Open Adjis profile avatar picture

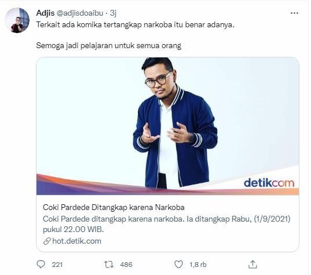click(x=17, y=20)
